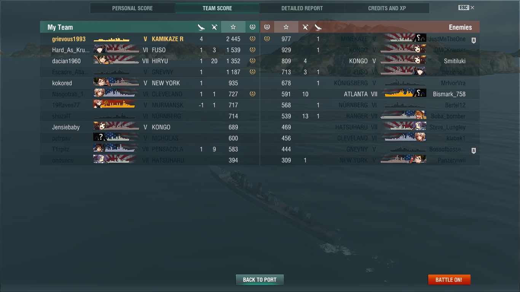
Task: Click the Battle On! button
Action: pyautogui.click(x=449, y=279)
